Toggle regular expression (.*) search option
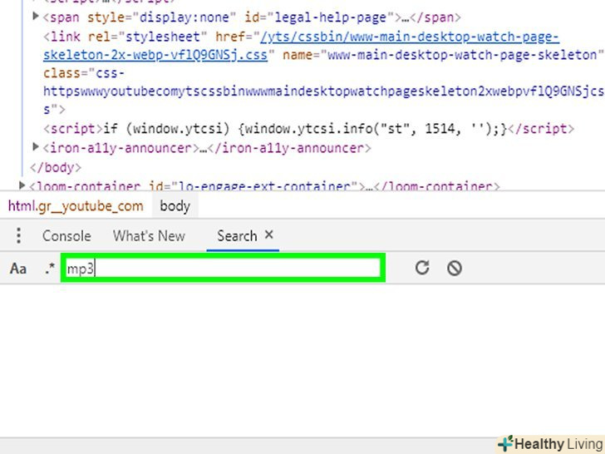Viewport: 605px width, 454px height. click(x=50, y=269)
